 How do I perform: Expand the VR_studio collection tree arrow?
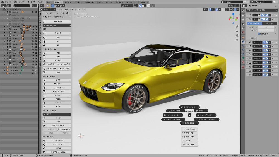click(x=5, y=27)
